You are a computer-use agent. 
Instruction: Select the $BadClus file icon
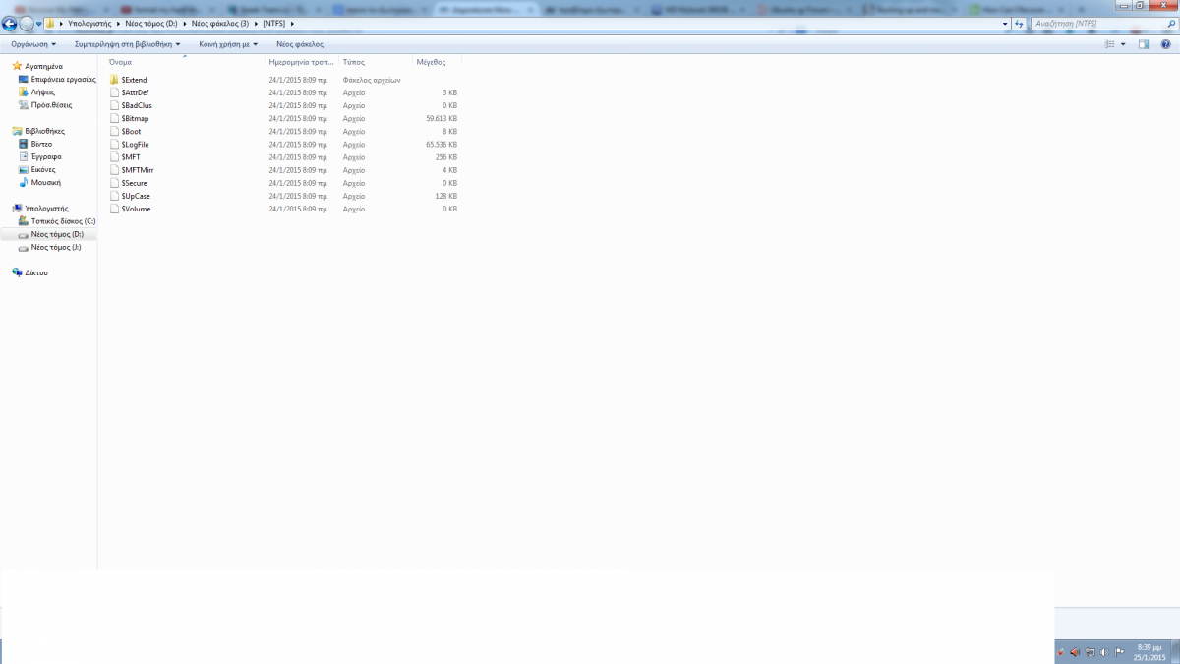coord(114,105)
